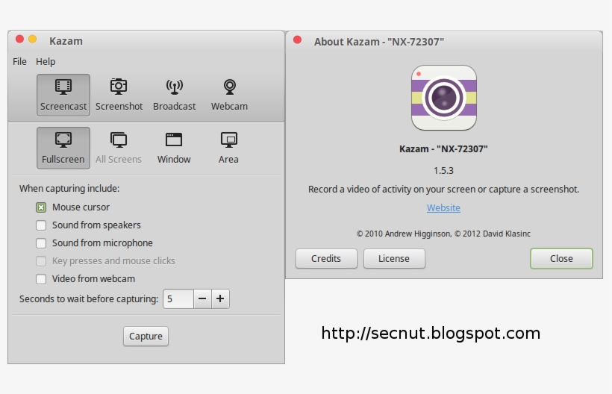This screenshot has height=394, width=612.
Task: Click the description "Record a video of activity" text
Action: [443, 190]
